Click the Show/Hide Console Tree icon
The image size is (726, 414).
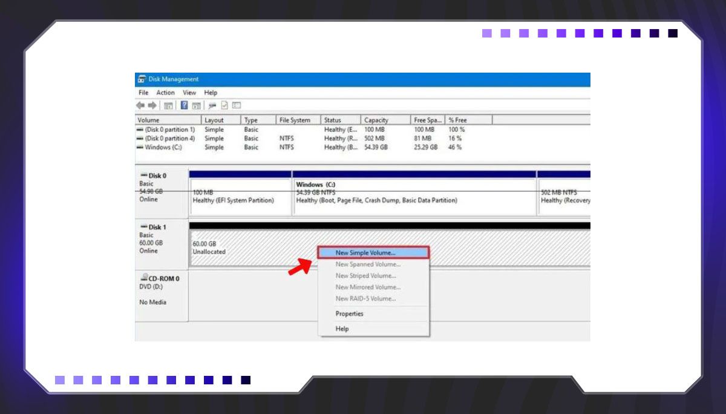(168, 105)
